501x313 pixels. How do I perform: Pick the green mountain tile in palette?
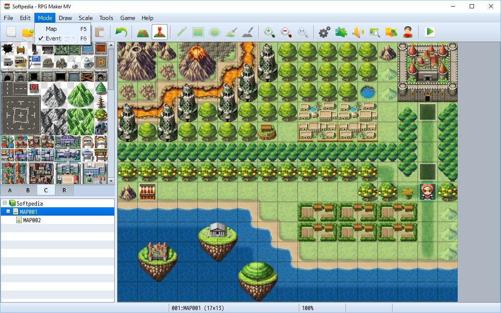pyautogui.click(x=80, y=95)
